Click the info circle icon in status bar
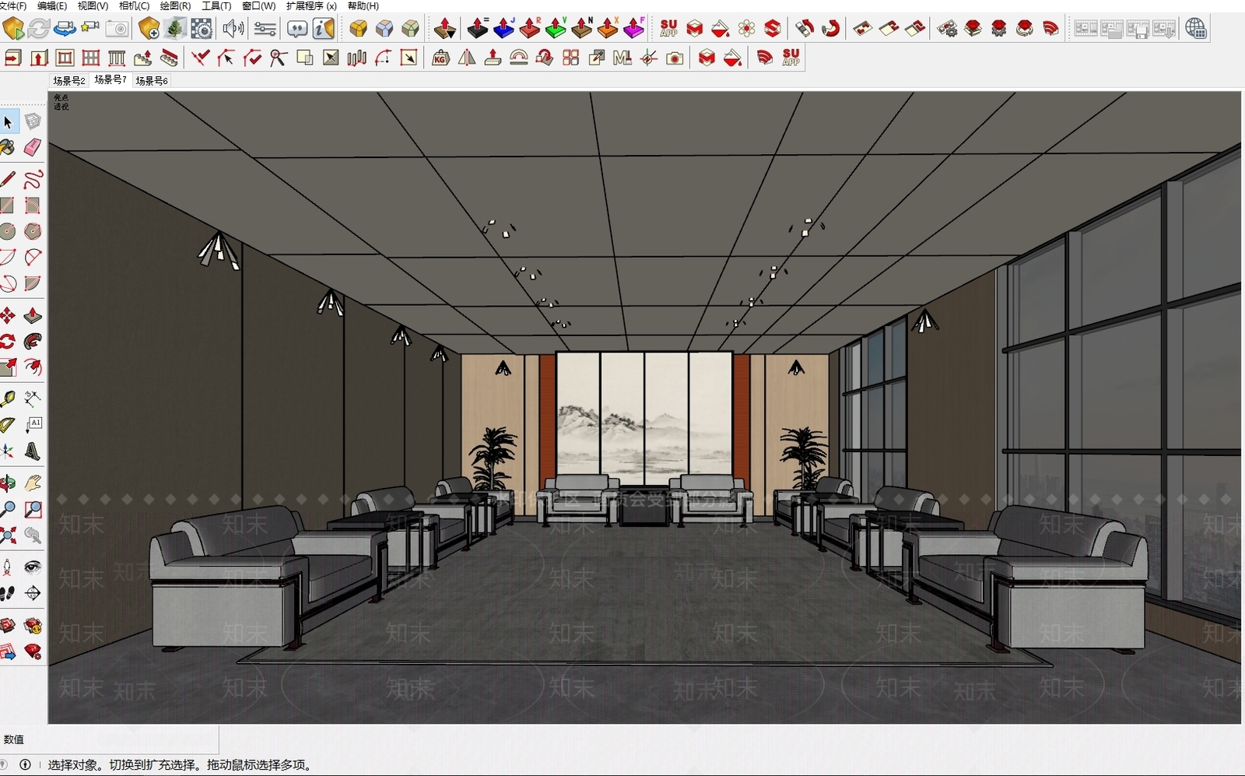 pos(25,765)
